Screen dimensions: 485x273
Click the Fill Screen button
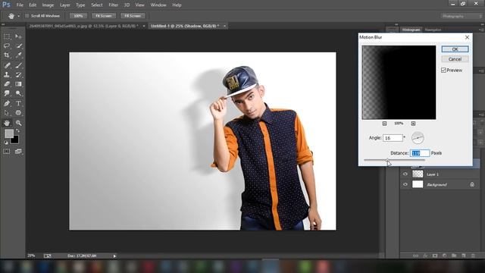coord(133,16)
